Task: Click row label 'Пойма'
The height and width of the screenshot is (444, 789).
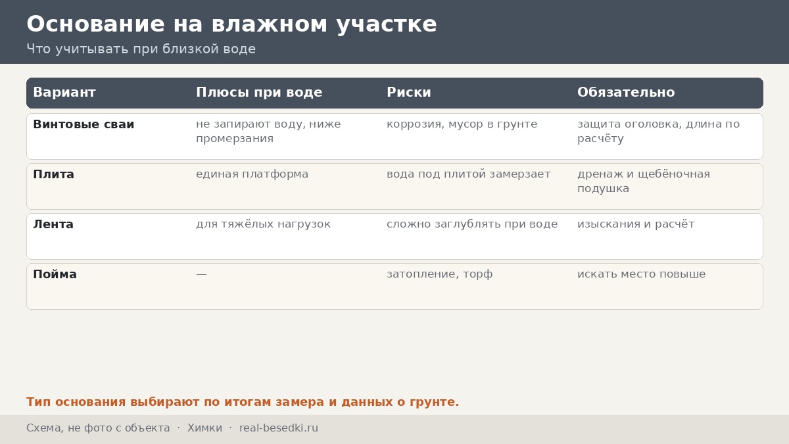Action: pos(55,274)
